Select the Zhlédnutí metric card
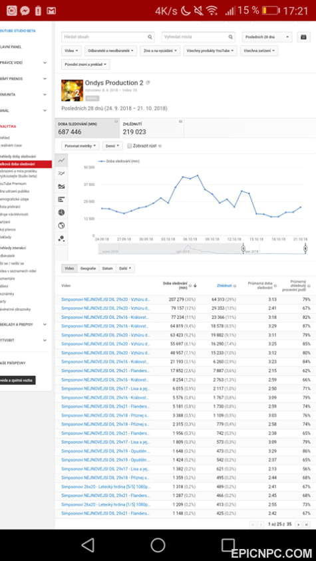This screenshot has width=316, height=561. click(152, 128)
